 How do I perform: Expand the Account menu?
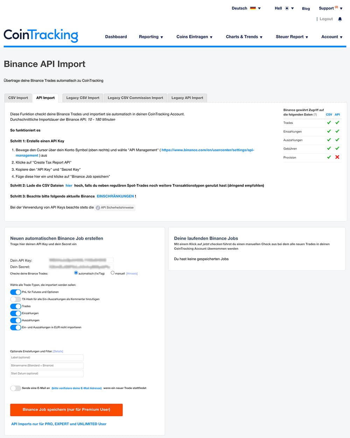coord(332,37)
